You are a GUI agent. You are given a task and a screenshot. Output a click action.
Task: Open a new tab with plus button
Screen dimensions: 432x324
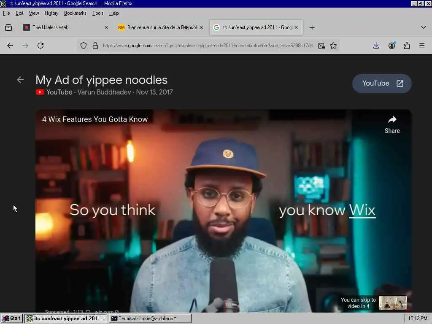(312, 28)
